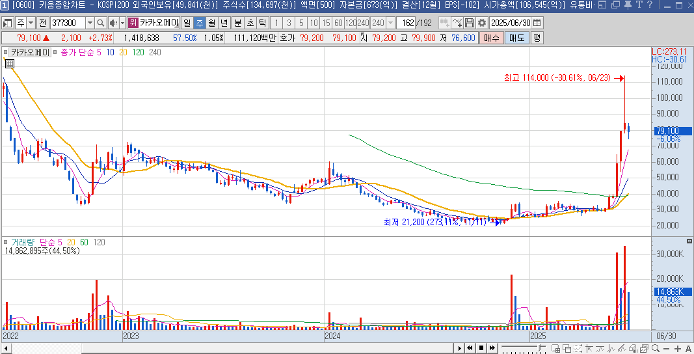Viewport: 694px width, 354px height.
Task: Click the 전 previous stock button
Action: (42, 23)
